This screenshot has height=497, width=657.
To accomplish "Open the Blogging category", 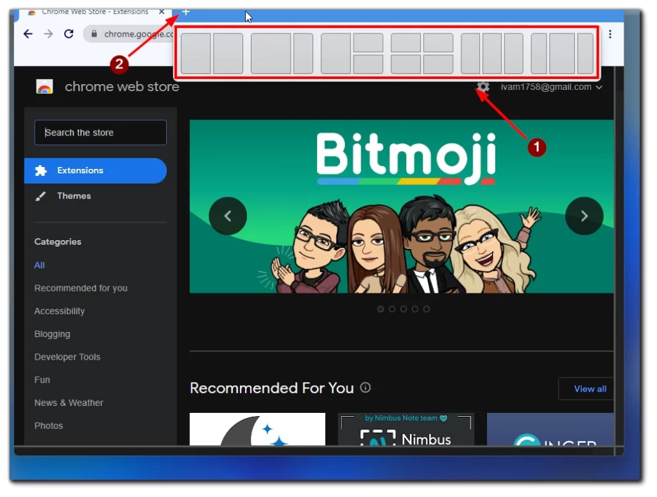I will (53, 335).
